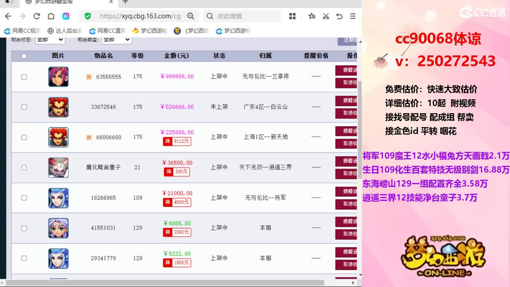Mark the checkbox for item 41551031
Screen dimensions: 510x287
tap(24, 228)
